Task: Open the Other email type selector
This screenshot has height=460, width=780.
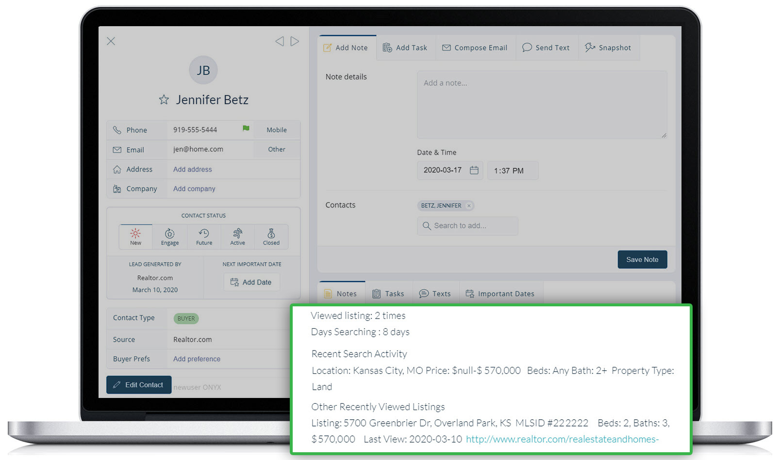Action: point(276,149)
